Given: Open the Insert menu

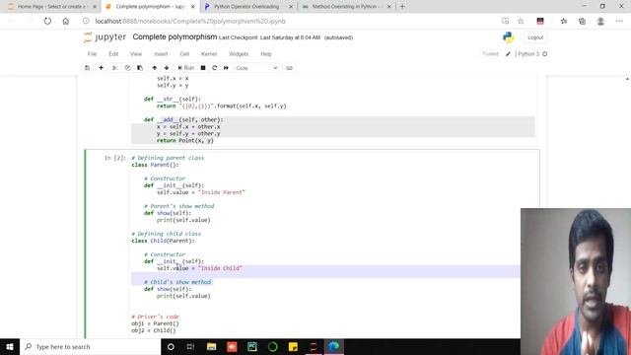Looking at the screenshot, I should 161,54.
